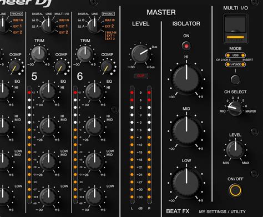
Task: Click channel 6 PHONO label
Action: point(108,14)
